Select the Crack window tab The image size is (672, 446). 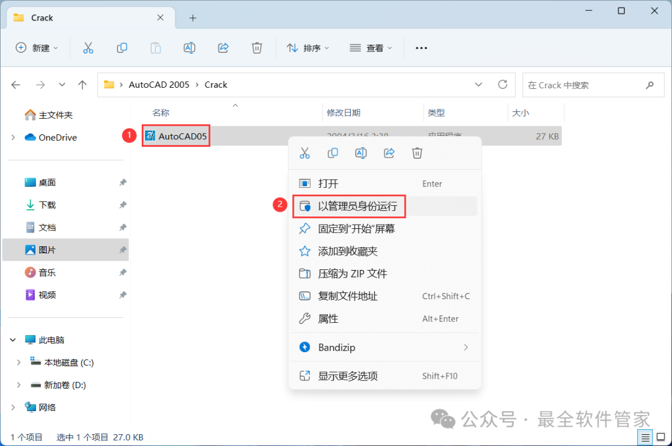pyautogui.click(x=91, y=17)
